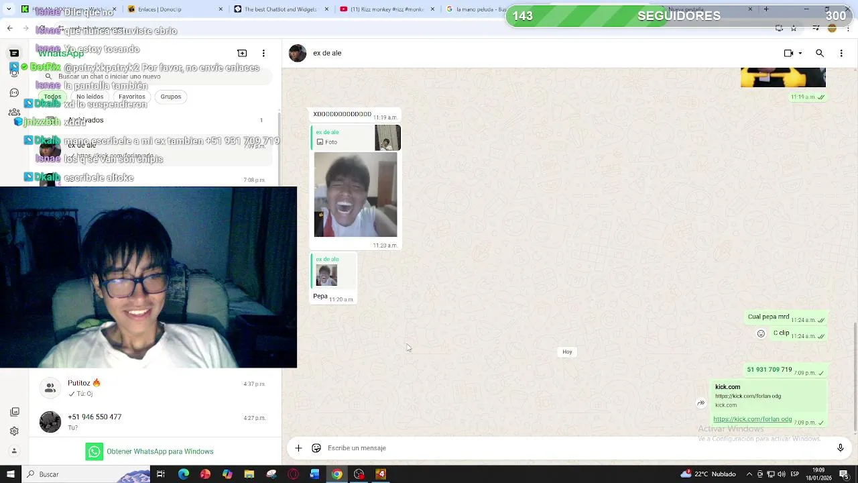
Task: Open the Putitoz group chat
Action: [155, 388]
